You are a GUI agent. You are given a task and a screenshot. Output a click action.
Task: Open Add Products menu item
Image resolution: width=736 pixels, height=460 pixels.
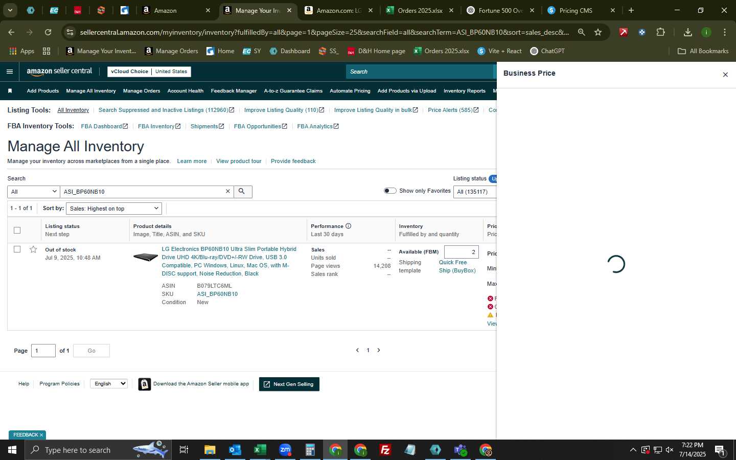coord(43,91)
